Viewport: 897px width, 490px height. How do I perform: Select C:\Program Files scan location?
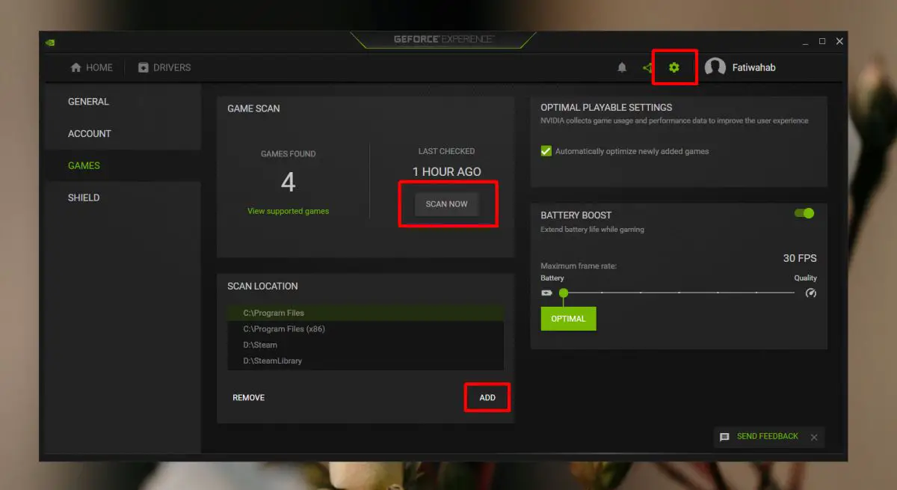[x=366, y=313]
